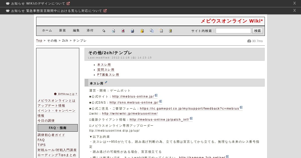The image size is (301, 158).
Task: Click the 運営・開発：ゲームポット line
Action: click(x=110, y=91)
